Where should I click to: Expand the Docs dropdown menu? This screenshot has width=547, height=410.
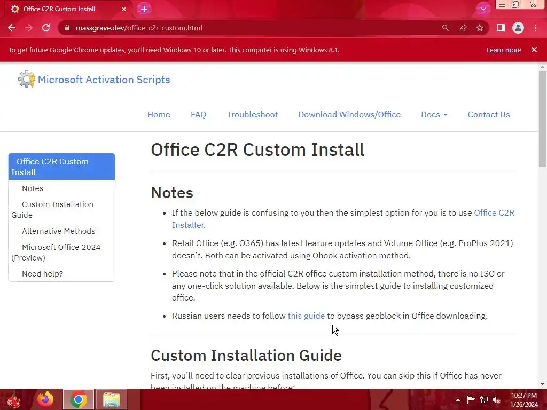[x=434, y=115]
